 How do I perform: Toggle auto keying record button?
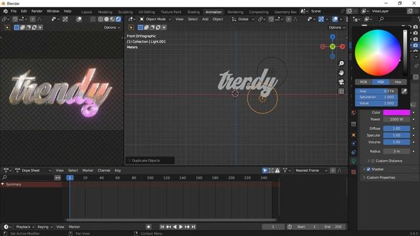[x=148, y=227]
